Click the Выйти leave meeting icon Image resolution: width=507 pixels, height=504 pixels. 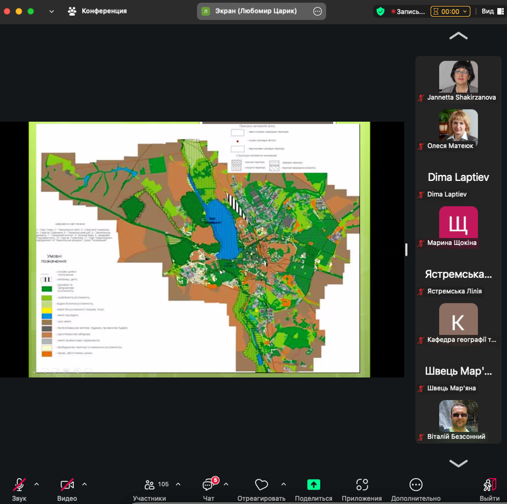pos(489,484)
